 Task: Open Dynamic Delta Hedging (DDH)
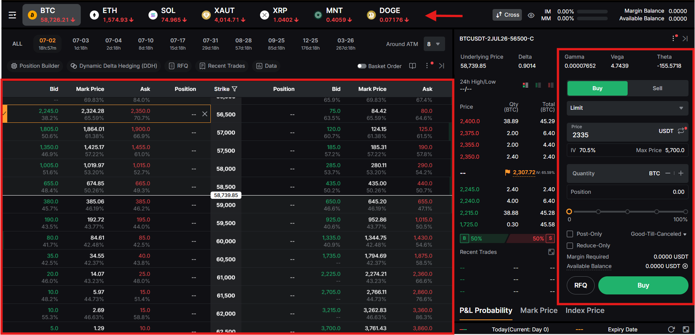coord(114,66)
